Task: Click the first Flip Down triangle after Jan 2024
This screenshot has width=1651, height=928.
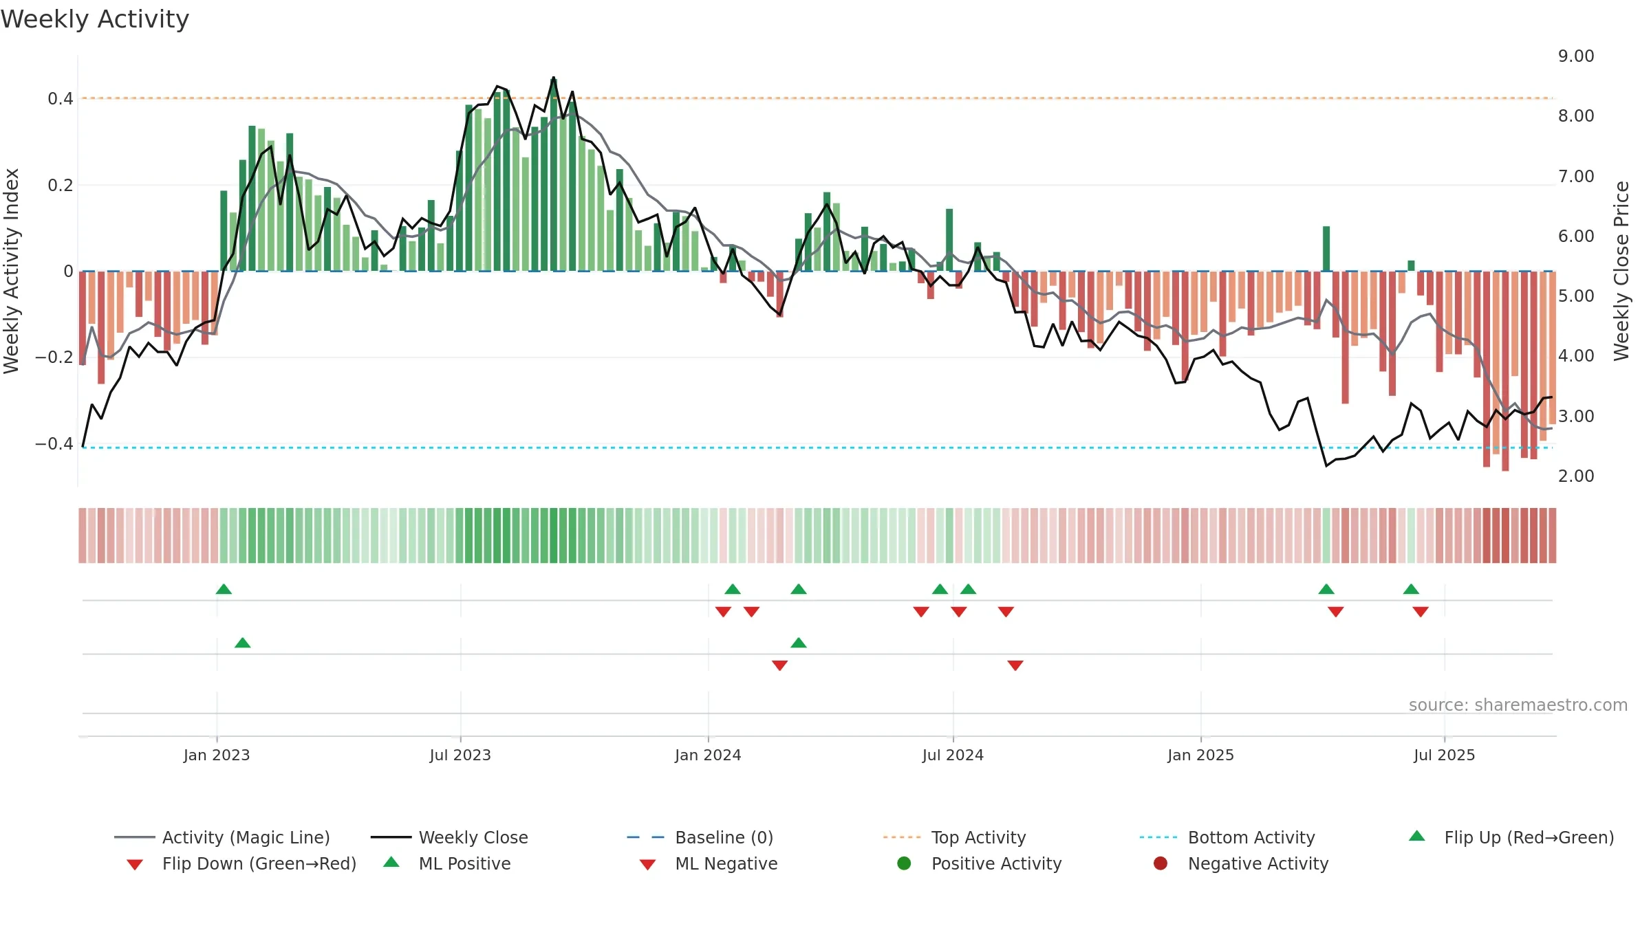Action: pos(723,612)
